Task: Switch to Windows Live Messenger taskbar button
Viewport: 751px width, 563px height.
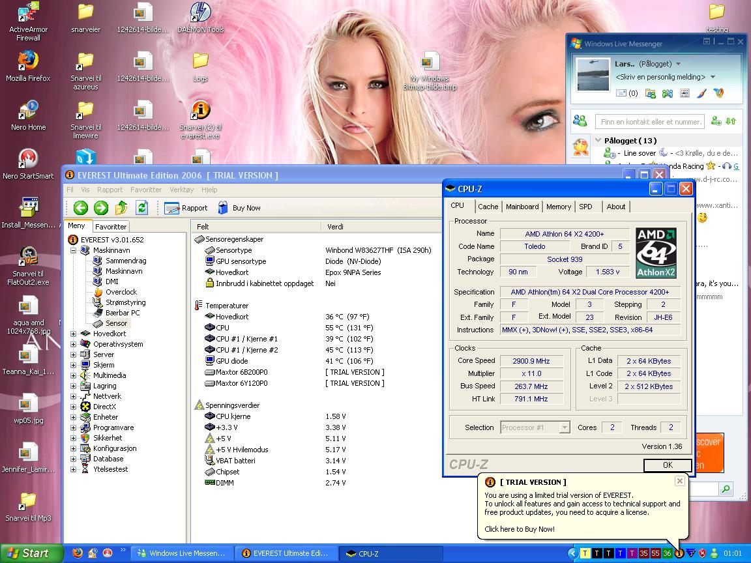Action: point(181,553)
